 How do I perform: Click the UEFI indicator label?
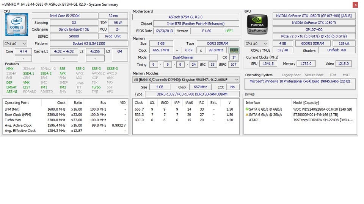(229, 31)
